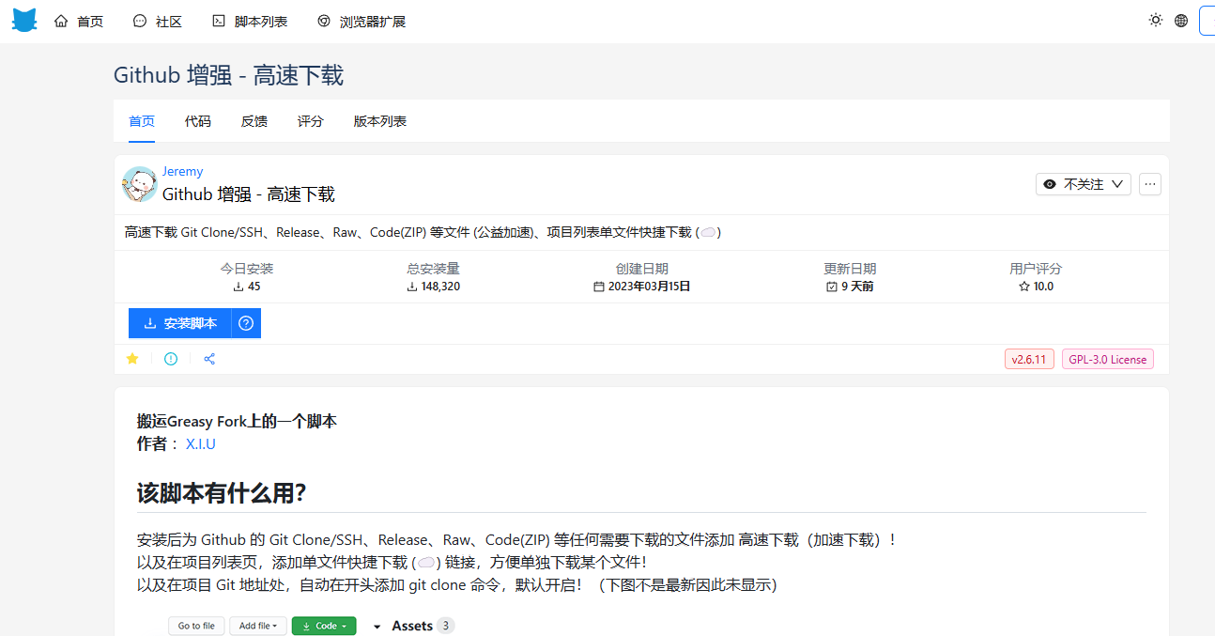
Task: Select the 首页 tab of script page
Action: [x=142, y=121]
